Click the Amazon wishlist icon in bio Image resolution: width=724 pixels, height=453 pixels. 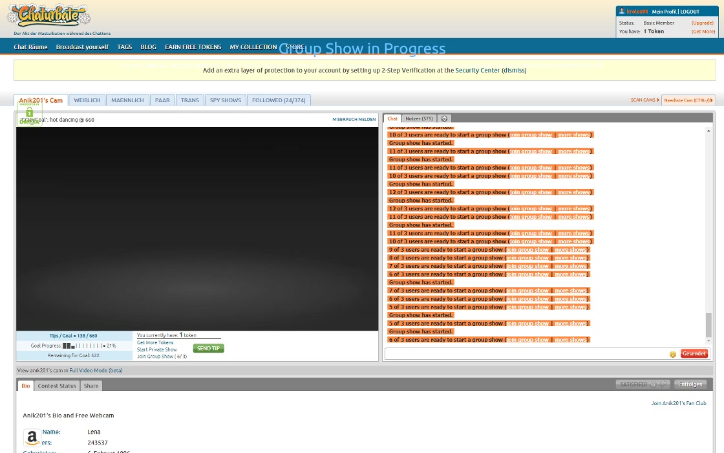click(32, 437)
